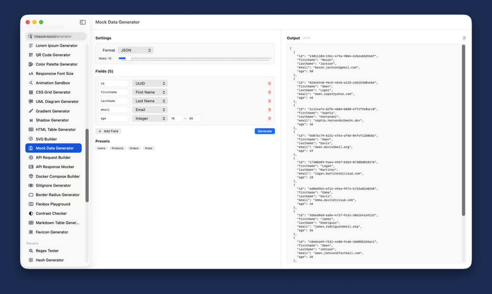
Task: Click the QR Code Generator icon
Action: point(31,55)
